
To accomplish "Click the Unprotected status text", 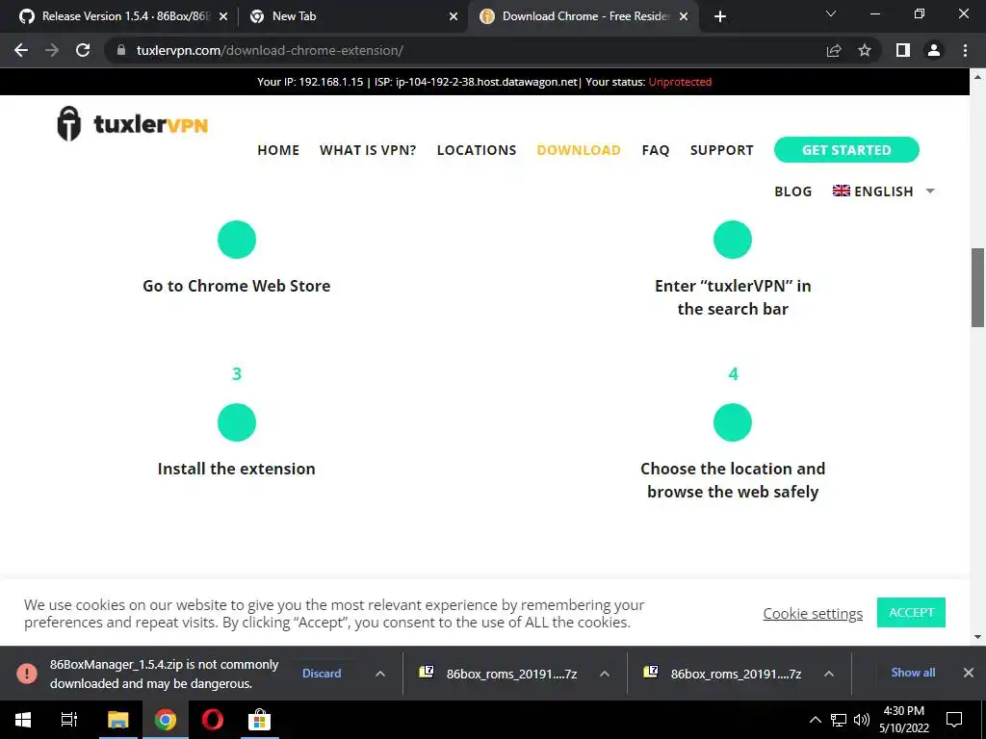I will tap(680, 82).
